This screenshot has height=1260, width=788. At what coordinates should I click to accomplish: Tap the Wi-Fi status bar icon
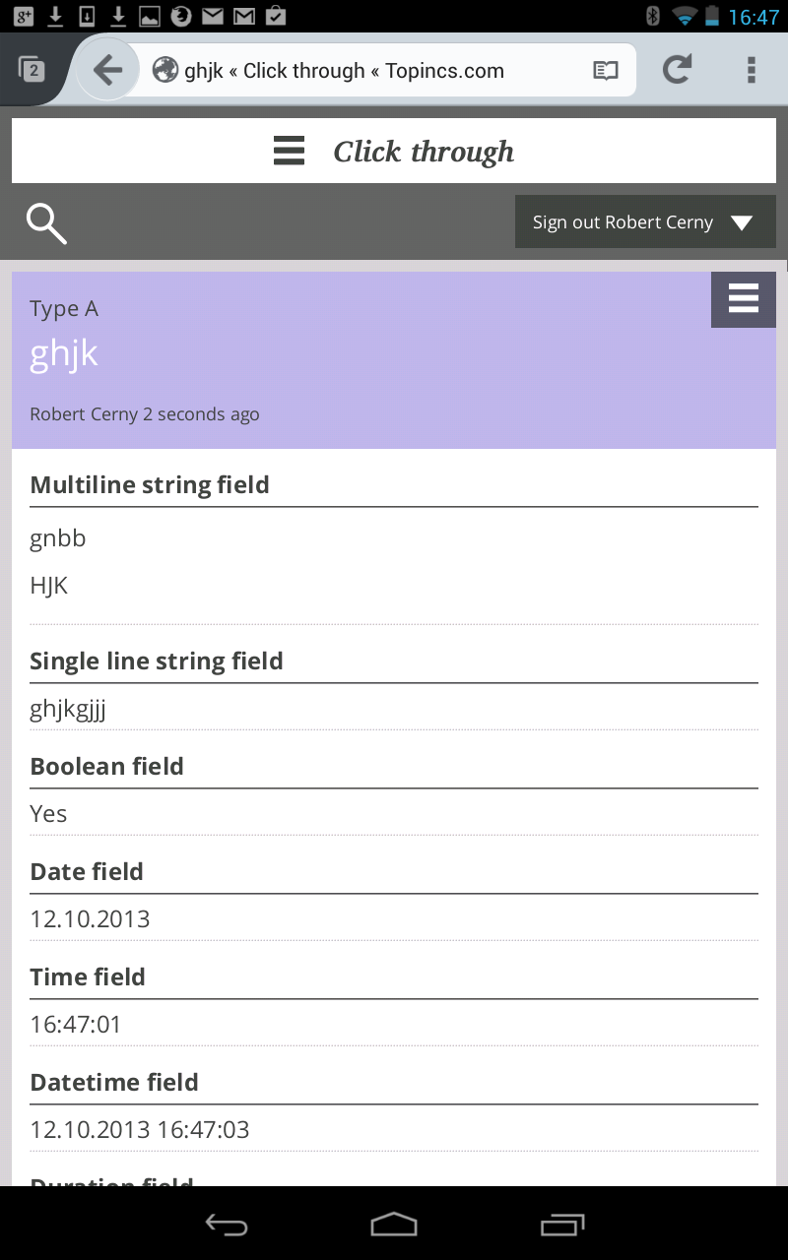click(684, 16)
